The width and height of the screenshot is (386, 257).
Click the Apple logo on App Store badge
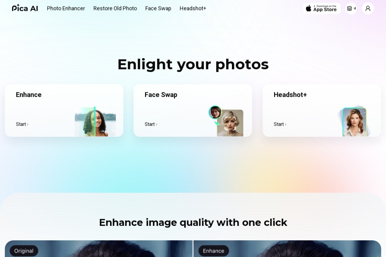pos(308,8)
